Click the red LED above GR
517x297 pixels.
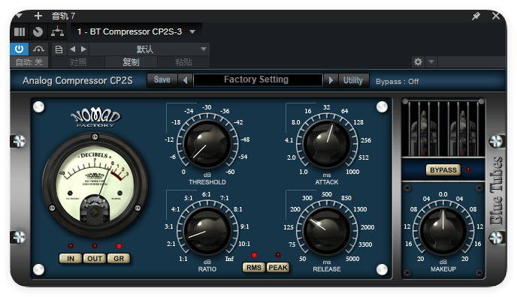pyautogui.click(x=119, y=246)
